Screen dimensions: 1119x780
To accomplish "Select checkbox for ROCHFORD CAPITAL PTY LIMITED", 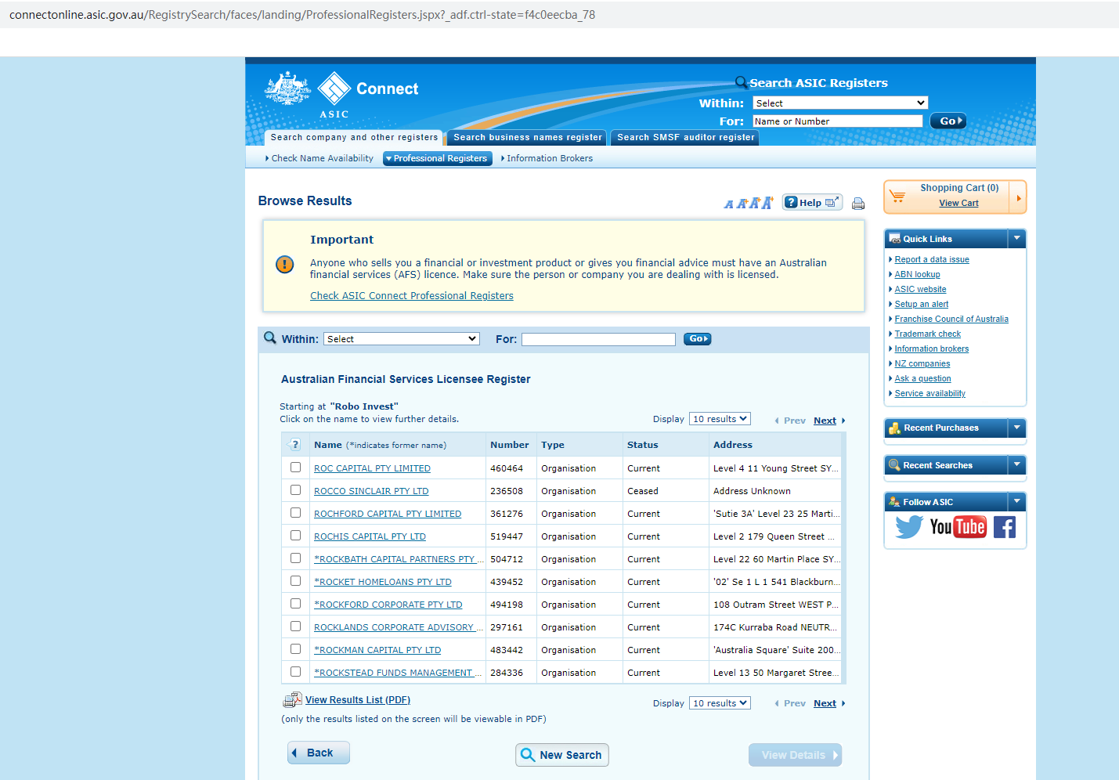I will [295, 513].
